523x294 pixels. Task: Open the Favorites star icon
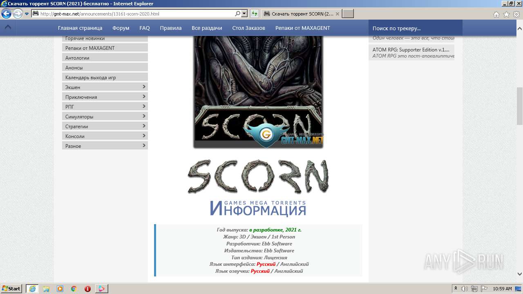point(506,14)
